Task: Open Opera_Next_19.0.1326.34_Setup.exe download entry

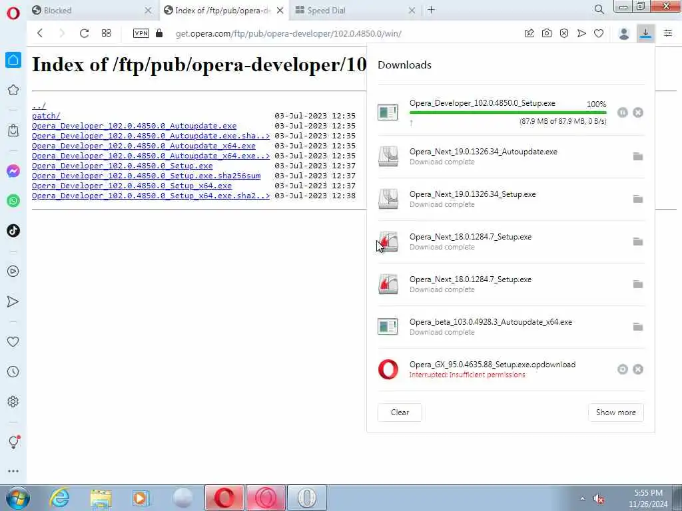Action: tap(511, 199)
